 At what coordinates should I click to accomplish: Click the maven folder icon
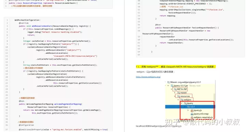(178, 93)
